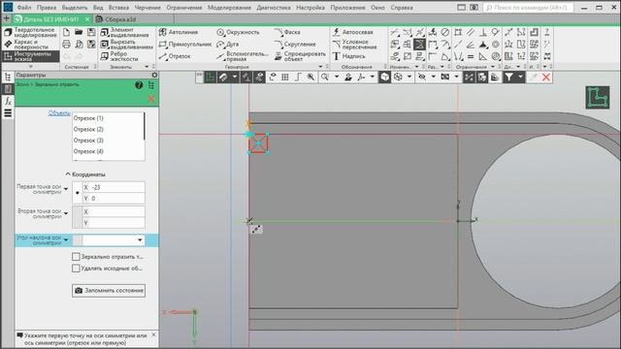Select the Скругление tool
The width and height of the screenshot is (621, 349).
[x=295, y=45]
